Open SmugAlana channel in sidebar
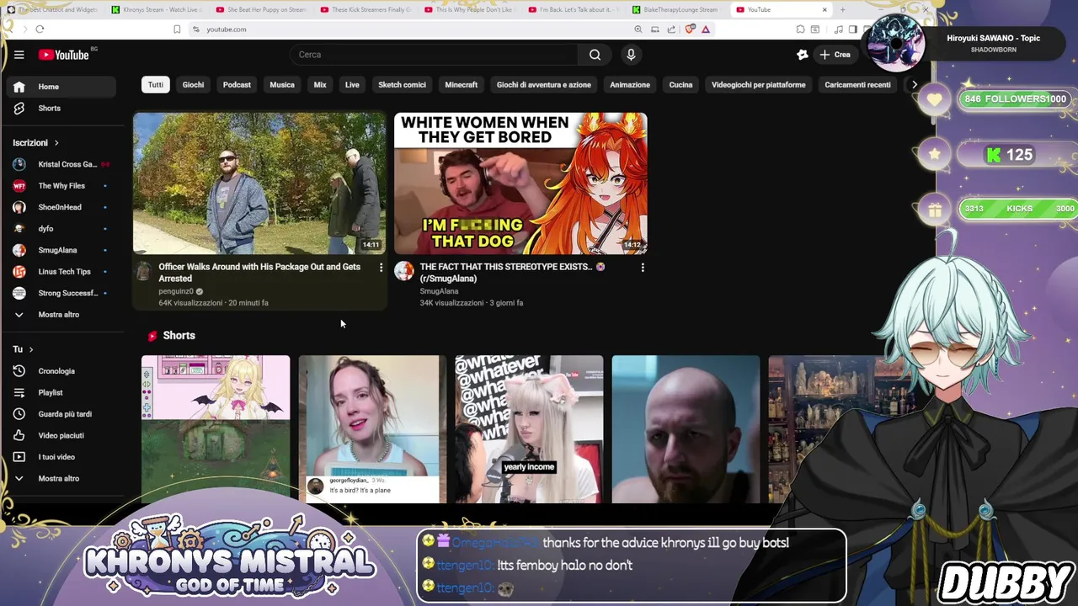The image size is (1078, 606). [x=61, y=250]
